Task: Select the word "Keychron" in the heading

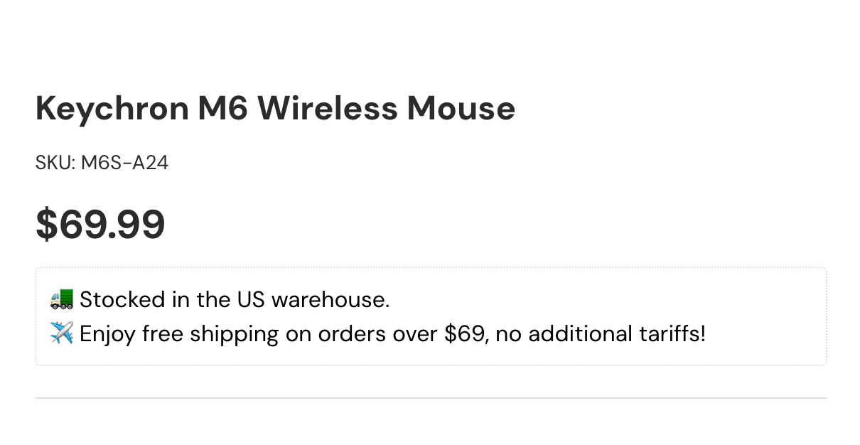Action: click(x=112, y=109)
